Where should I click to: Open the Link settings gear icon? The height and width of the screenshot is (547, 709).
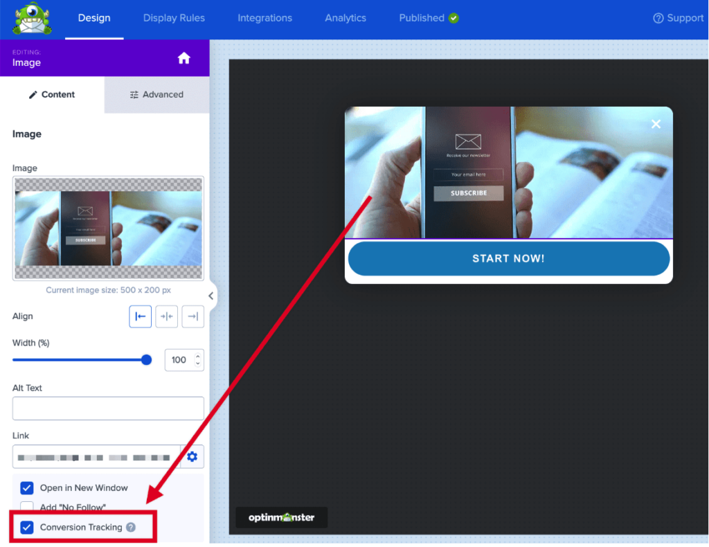click(192, 456)
